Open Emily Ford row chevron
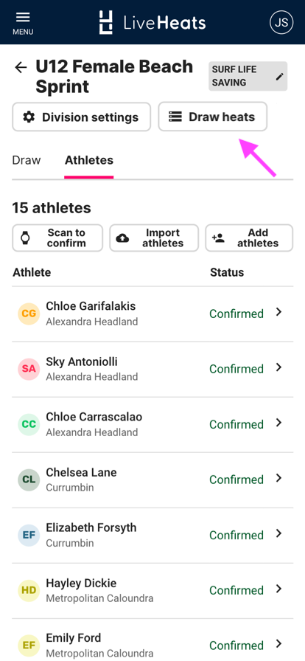Image resolution: width=305 pixels, height=661 pixels. pos(278,644)
